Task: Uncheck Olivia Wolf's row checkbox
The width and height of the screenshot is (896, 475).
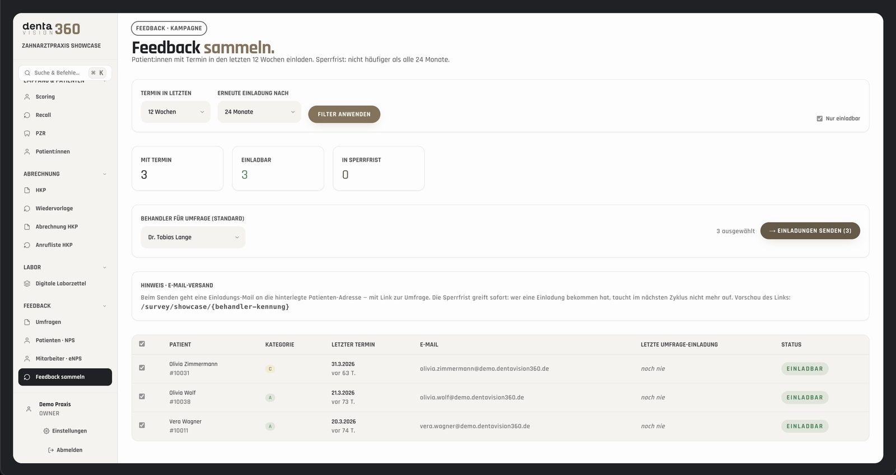Action: (x=142, y=397)
